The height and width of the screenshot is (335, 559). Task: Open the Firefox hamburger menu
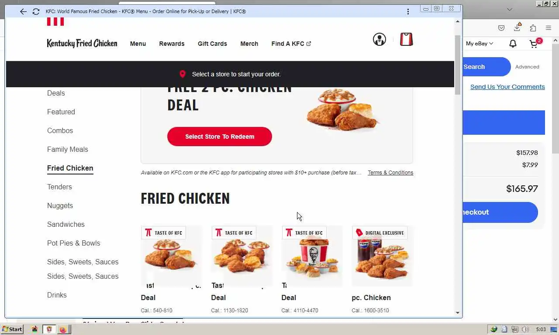(549, 28)
